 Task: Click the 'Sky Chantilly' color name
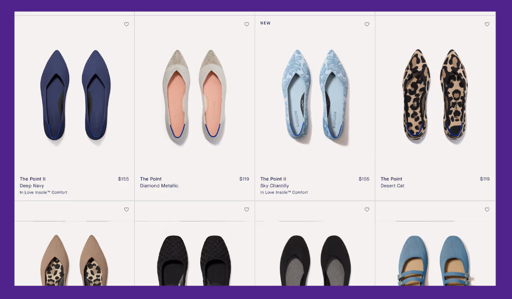(275, 186)
